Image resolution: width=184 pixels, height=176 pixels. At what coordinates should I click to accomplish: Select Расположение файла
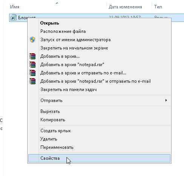click(99, 31)
